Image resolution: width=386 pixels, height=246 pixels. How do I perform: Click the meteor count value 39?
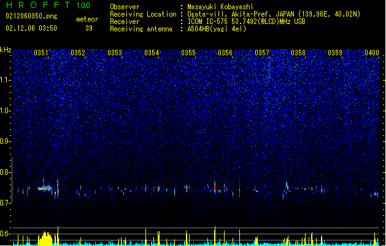point(89,28)
